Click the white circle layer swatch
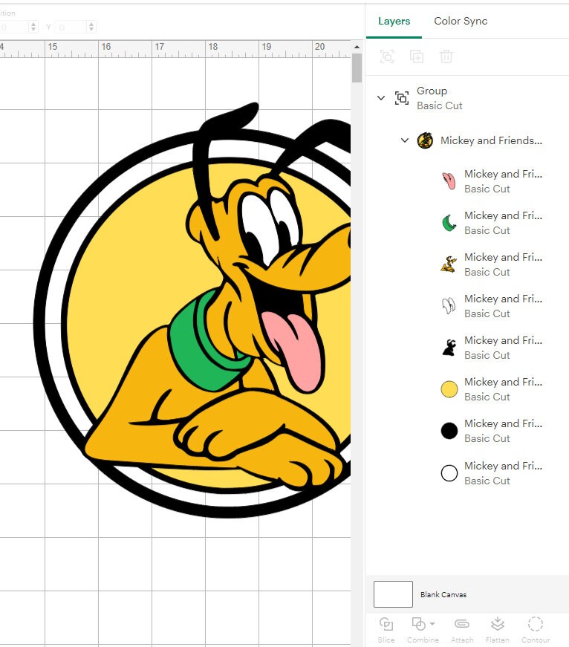Viewport: 569px width, 647px height. pyautogui.click(x=449, y=473)
